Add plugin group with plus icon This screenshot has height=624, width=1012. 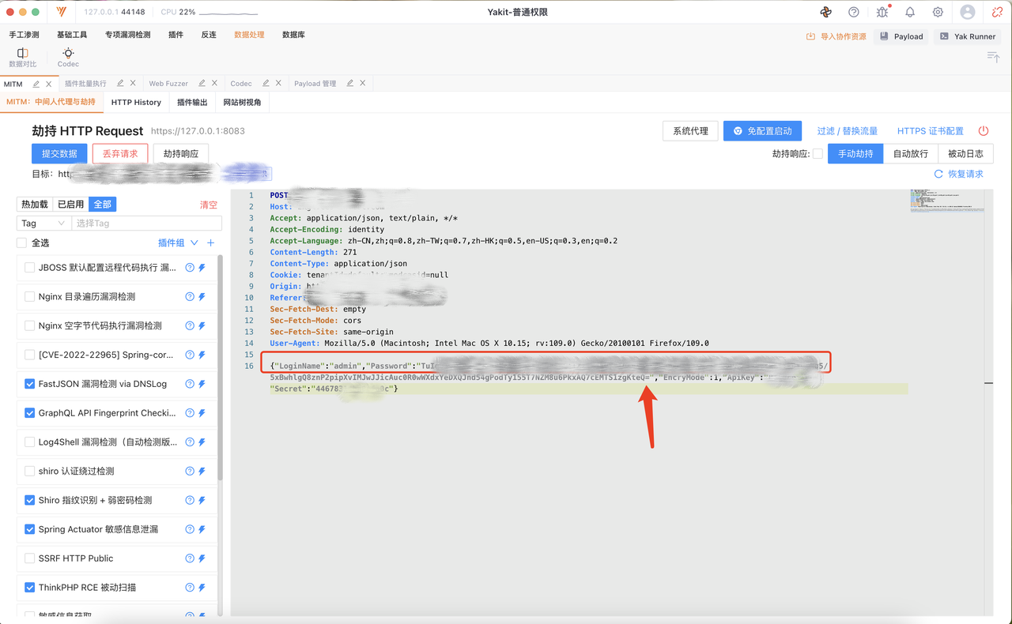tap(210, 242)
